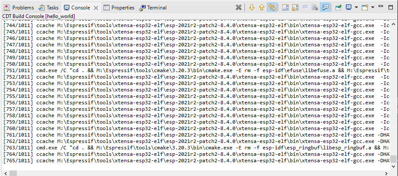Viewport: 398px width, 176px height.
Task: Jump to previous error with up arrow
Action: (x=261, y=8)
